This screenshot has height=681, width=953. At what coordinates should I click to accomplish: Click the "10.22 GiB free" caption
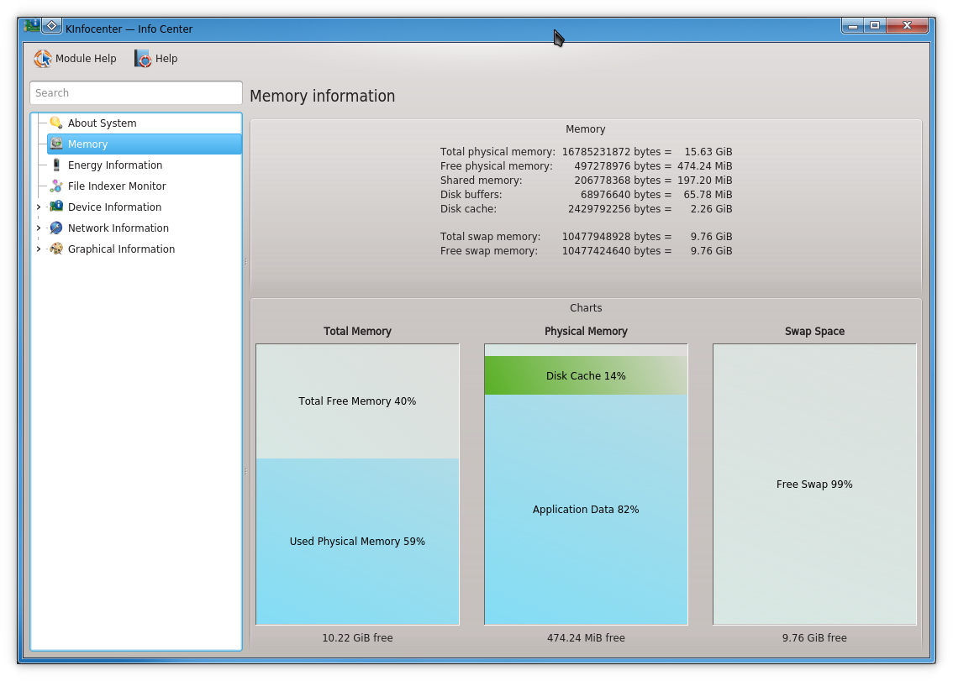(357, 638)
